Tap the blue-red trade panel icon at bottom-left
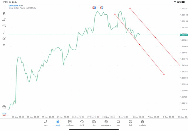 pyautogui.click(x=4, y=114)
